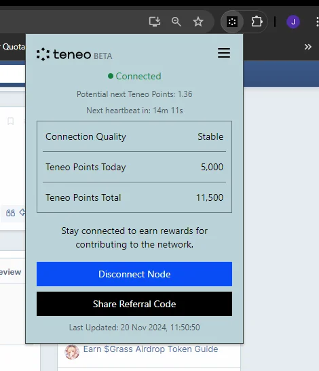Click the Last Updated timestamp text

pyautogui.click(x=134, y=328)
